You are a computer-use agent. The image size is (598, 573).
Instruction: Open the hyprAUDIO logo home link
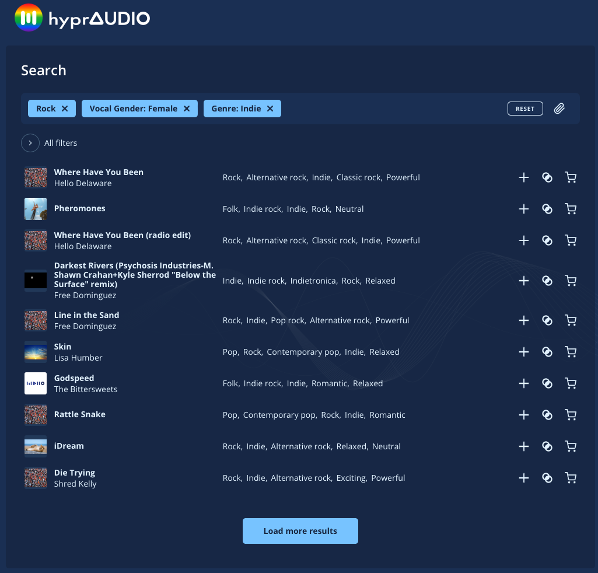click(x=82, y=18)
